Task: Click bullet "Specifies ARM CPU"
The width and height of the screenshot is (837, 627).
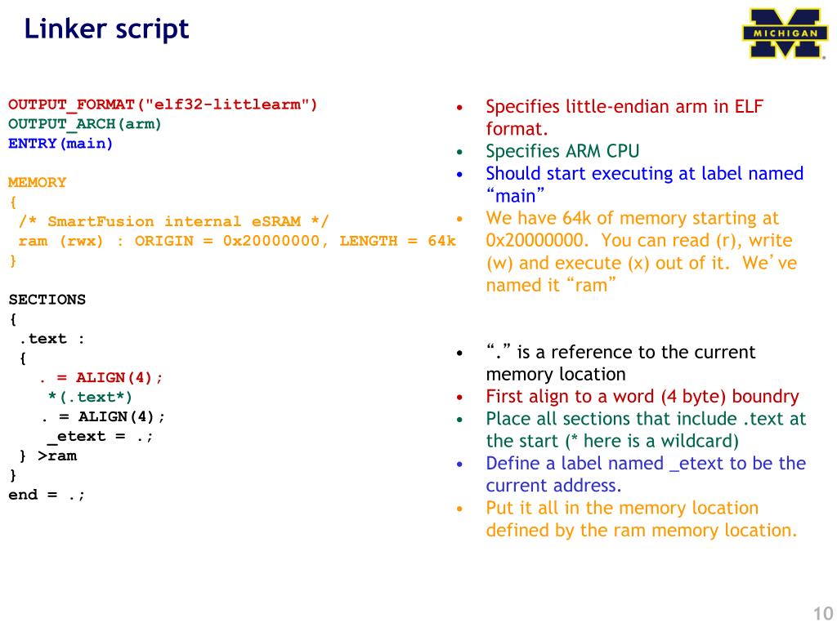Action: [562, 151]
